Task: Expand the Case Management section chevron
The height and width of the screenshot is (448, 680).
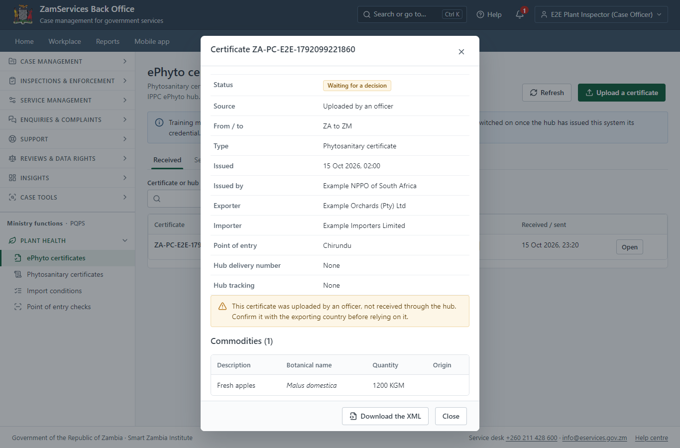Action: (x=125, y=61)
